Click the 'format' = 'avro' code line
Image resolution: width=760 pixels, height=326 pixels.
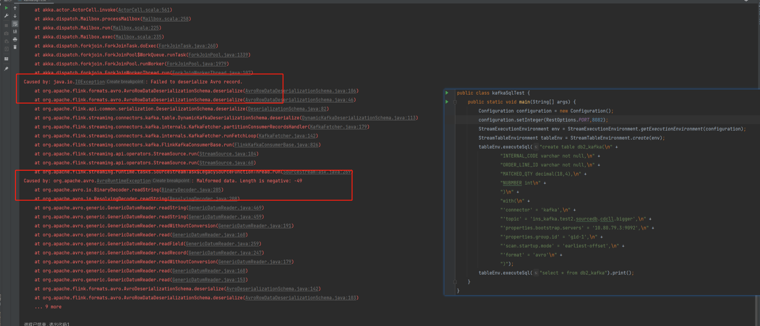(x=531, y=255)
